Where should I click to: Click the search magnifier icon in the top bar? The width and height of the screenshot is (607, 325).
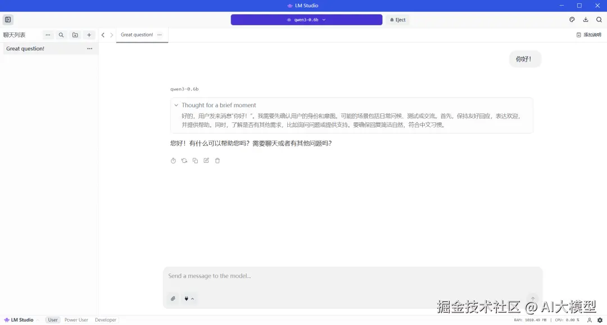599,20
